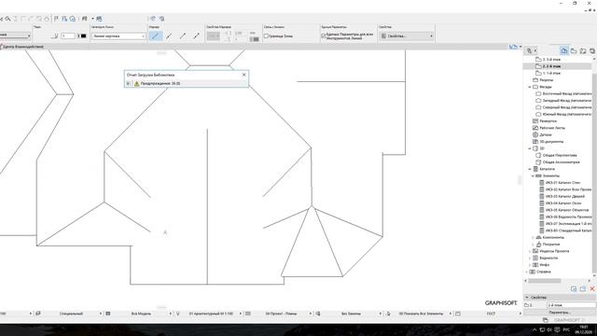Open the Publisher Sets navigator tab
The image size is (597, 336).
click(x=592, y=50)
